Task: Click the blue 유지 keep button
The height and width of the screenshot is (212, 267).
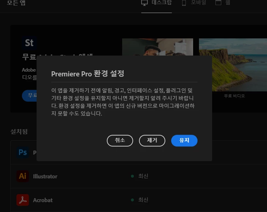Action: point(184,140)
